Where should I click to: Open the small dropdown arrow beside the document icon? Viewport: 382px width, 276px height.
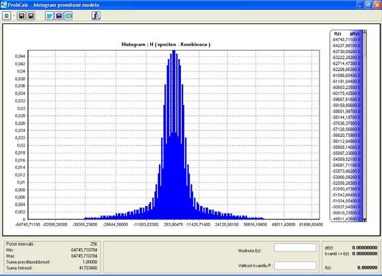14,16
